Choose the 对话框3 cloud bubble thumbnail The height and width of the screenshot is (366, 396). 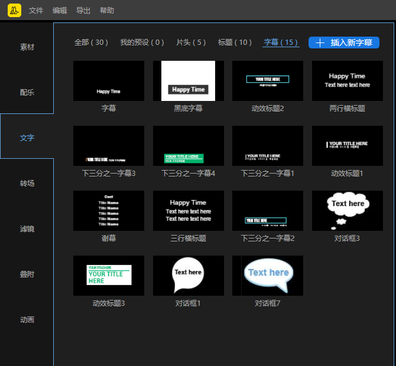tap(348, 211)
